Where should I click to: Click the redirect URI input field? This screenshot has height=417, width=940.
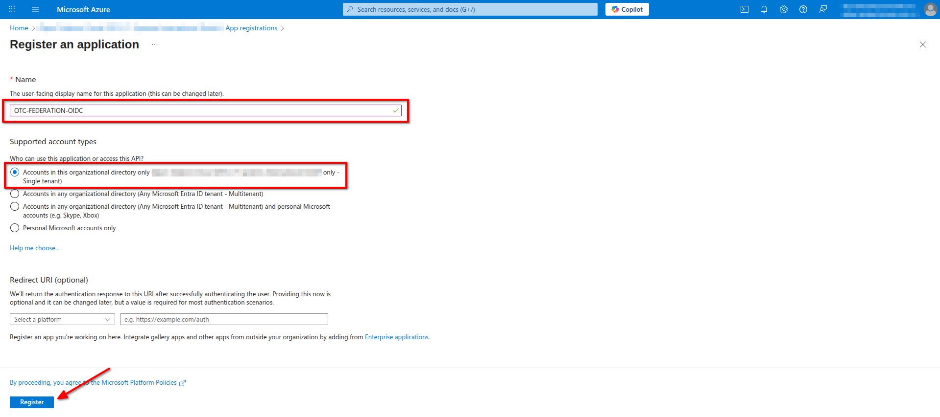[224, 319]
